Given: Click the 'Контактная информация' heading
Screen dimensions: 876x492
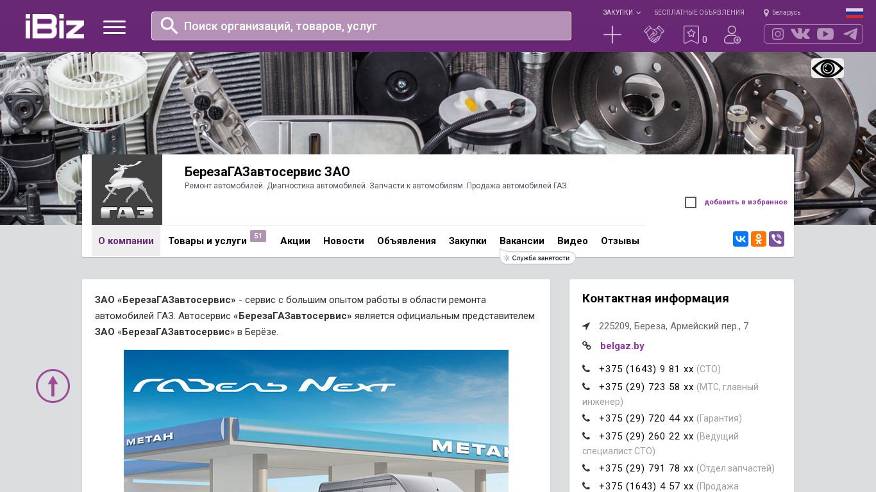Looking at the screenshot, I should (x=655, y=299).
